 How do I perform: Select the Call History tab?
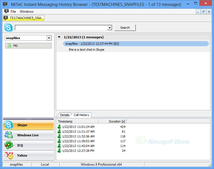(x=81, y=115)
